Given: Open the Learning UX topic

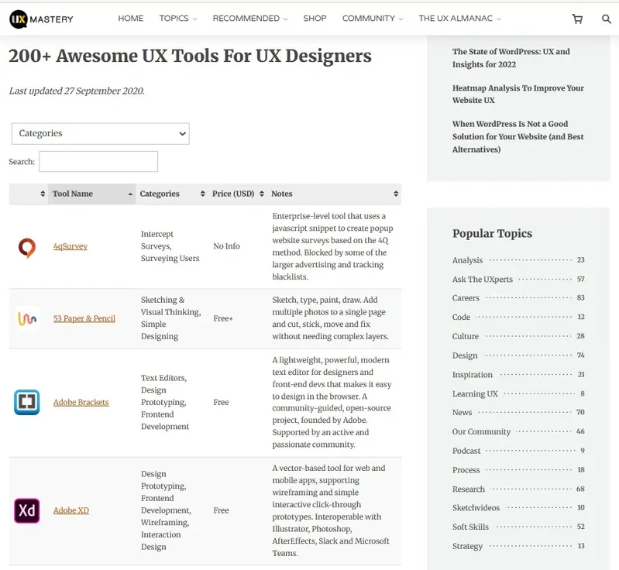Looking at the screenshot, I should tap(475, 393).
